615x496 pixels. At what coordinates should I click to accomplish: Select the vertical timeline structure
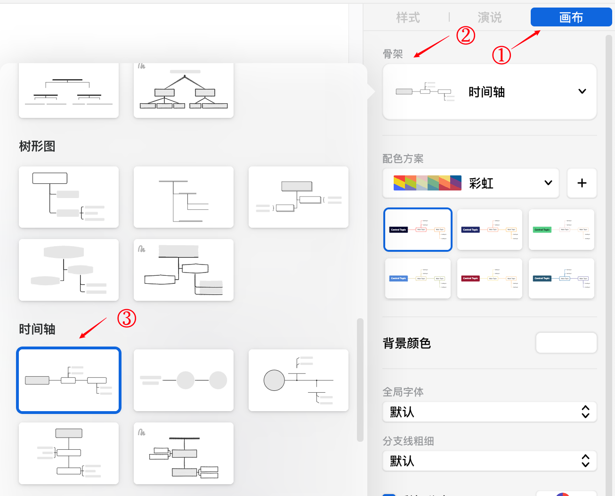tap(69, 453)
